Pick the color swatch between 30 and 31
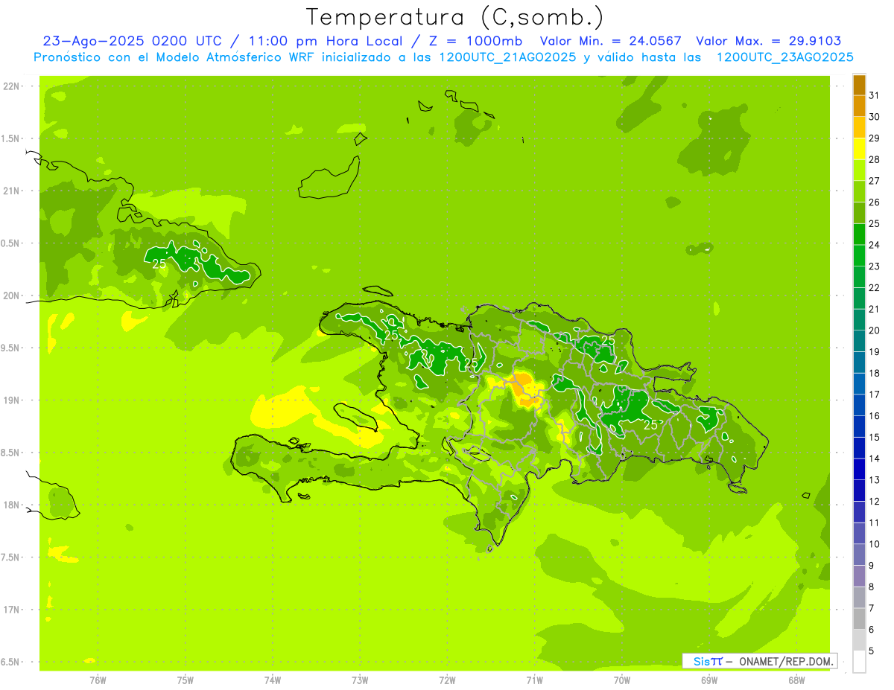Screen dimensions: 894x690 (859, 106)
